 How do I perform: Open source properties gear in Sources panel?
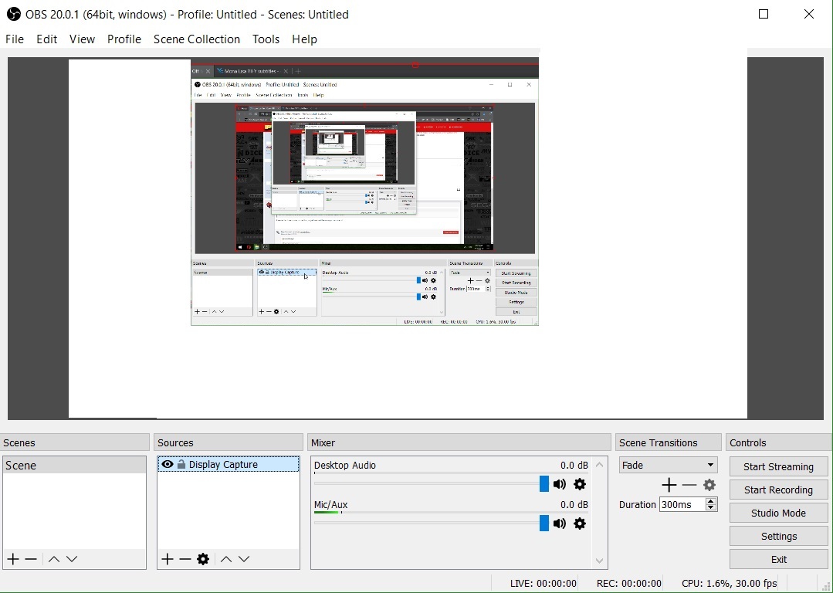203,559
